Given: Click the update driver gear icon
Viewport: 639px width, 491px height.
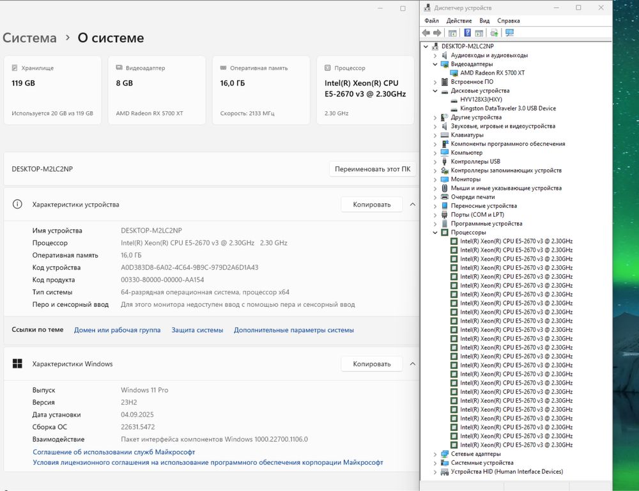Looking at the screenshot, I should click(495, 33).
